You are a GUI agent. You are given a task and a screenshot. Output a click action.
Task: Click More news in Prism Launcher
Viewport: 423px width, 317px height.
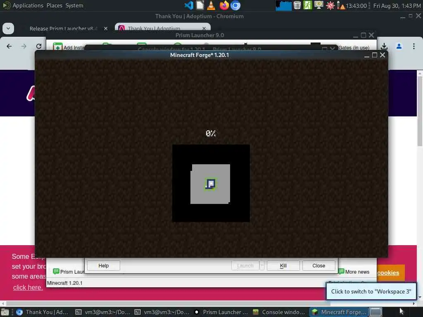[354, 272]
